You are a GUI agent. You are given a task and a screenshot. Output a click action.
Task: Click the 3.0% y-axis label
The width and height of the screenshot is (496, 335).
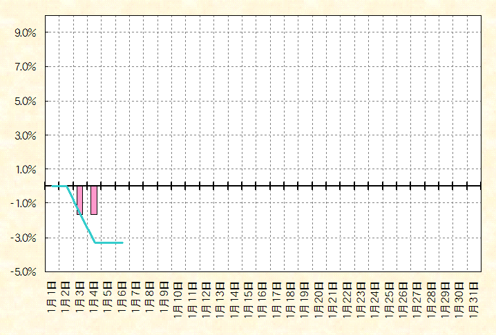click(25, 135)
